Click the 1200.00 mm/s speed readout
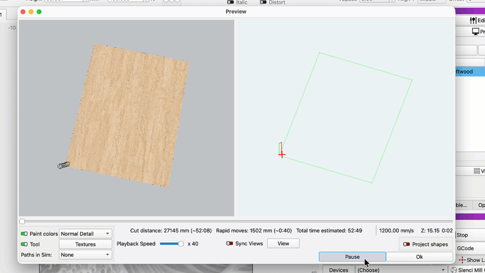This screenshot has height=273, width=485. point(397,231)
